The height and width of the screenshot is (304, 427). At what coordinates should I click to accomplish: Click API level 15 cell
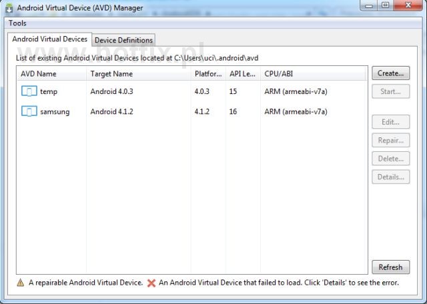[x=233, y=91]
